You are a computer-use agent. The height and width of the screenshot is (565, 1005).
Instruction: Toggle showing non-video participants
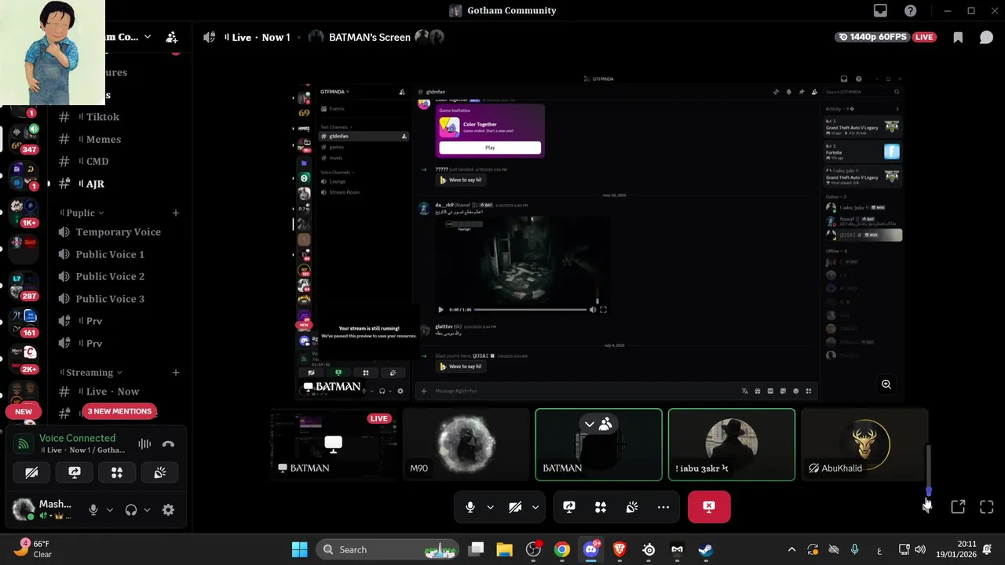(x=605, y=425)
